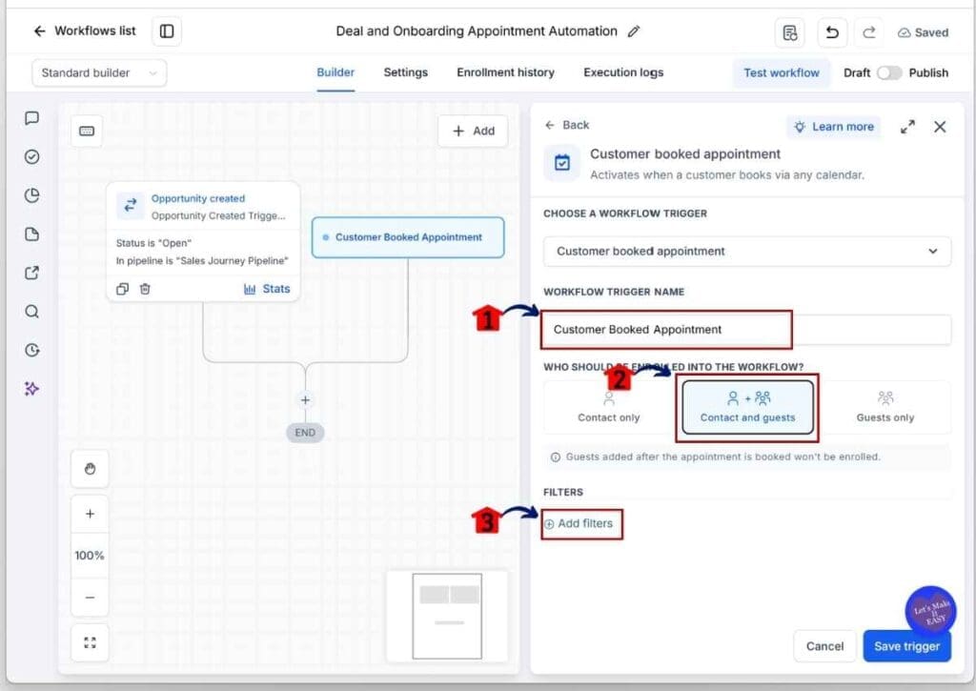The width and height of the screenshot is (976, 691).
Task: Click the calendar check trigger icon
Action: click(562, 163)
